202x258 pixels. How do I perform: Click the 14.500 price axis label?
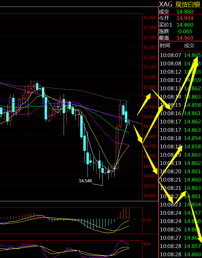pyautogui.click(x=150, y=196)
